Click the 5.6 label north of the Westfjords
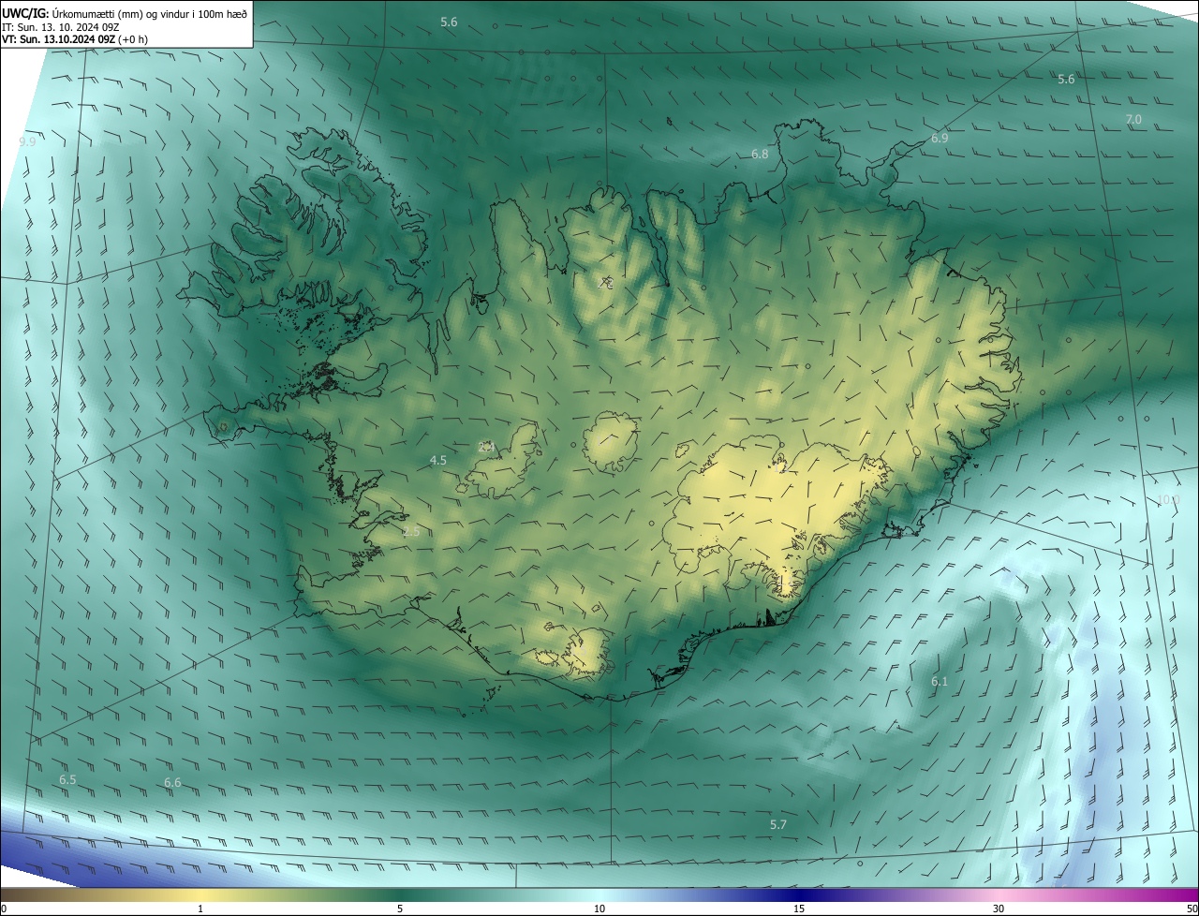Image resolution: width=1199 pixels, height=916 pixels. (449, 21)
